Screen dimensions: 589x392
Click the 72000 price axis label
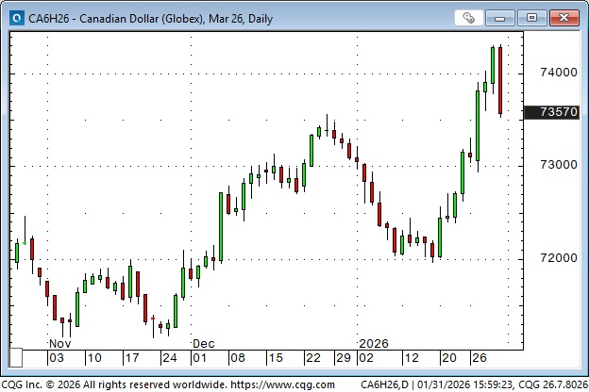tap(558, 257)
